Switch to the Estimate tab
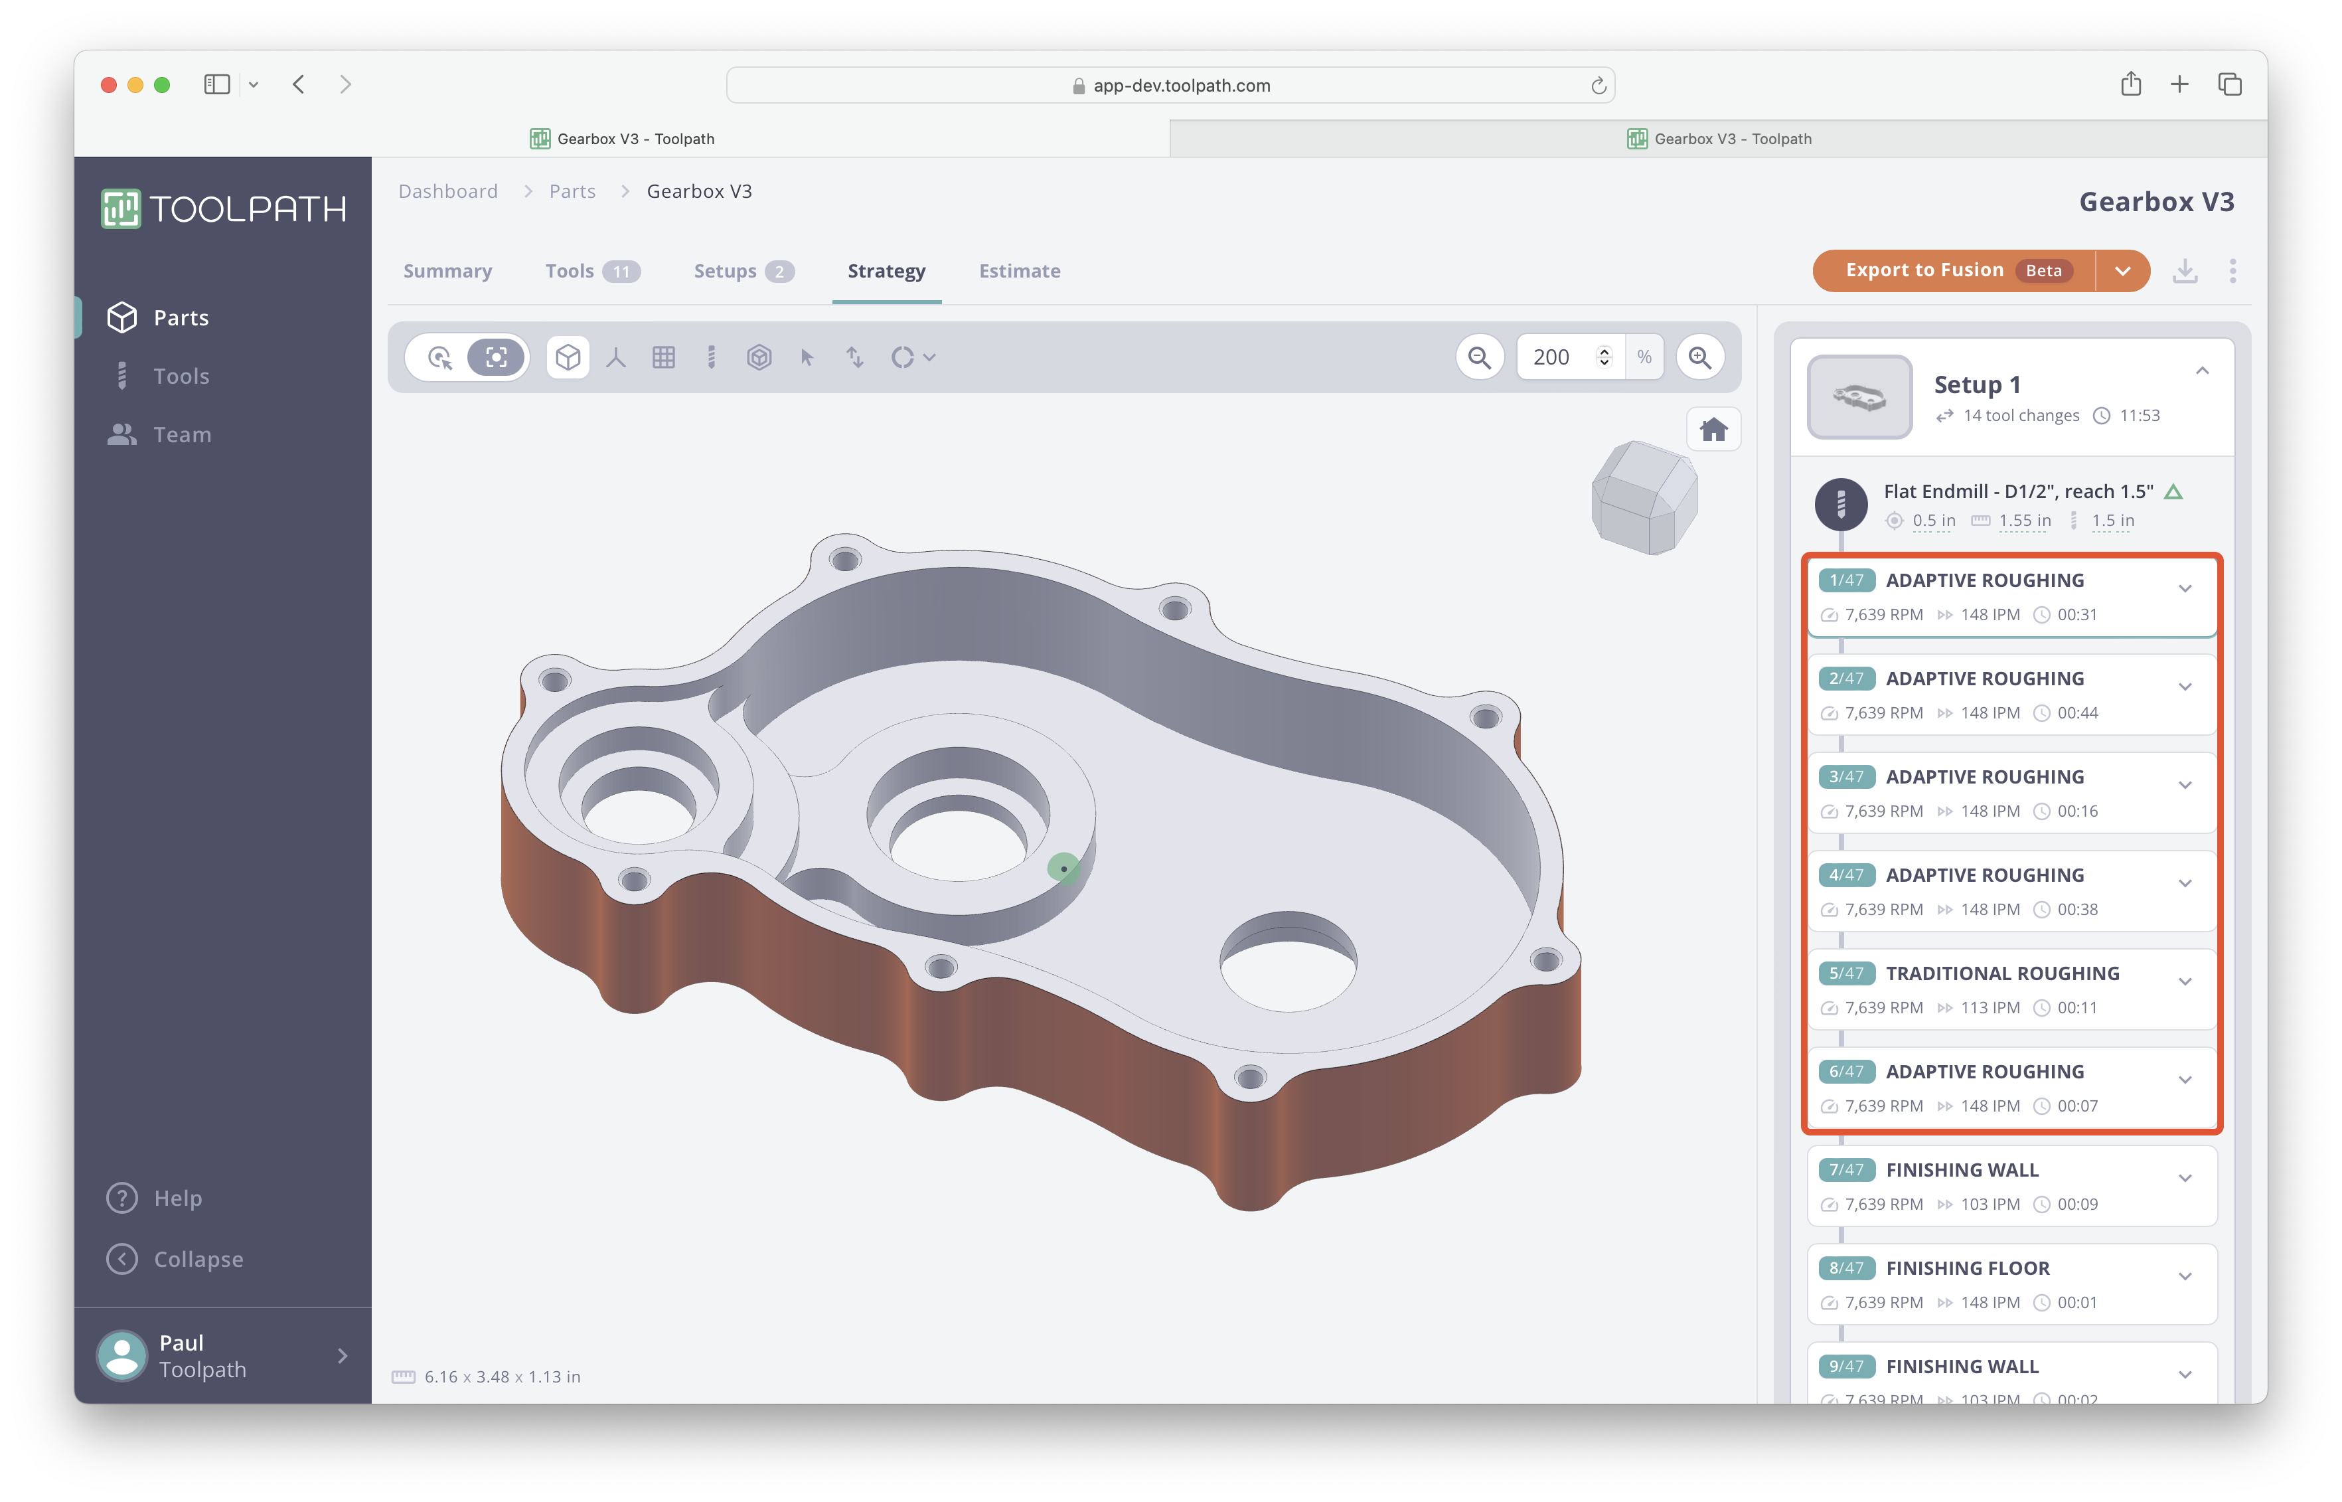Screen dimensions: 2342x1502 tap(1019, 271)
